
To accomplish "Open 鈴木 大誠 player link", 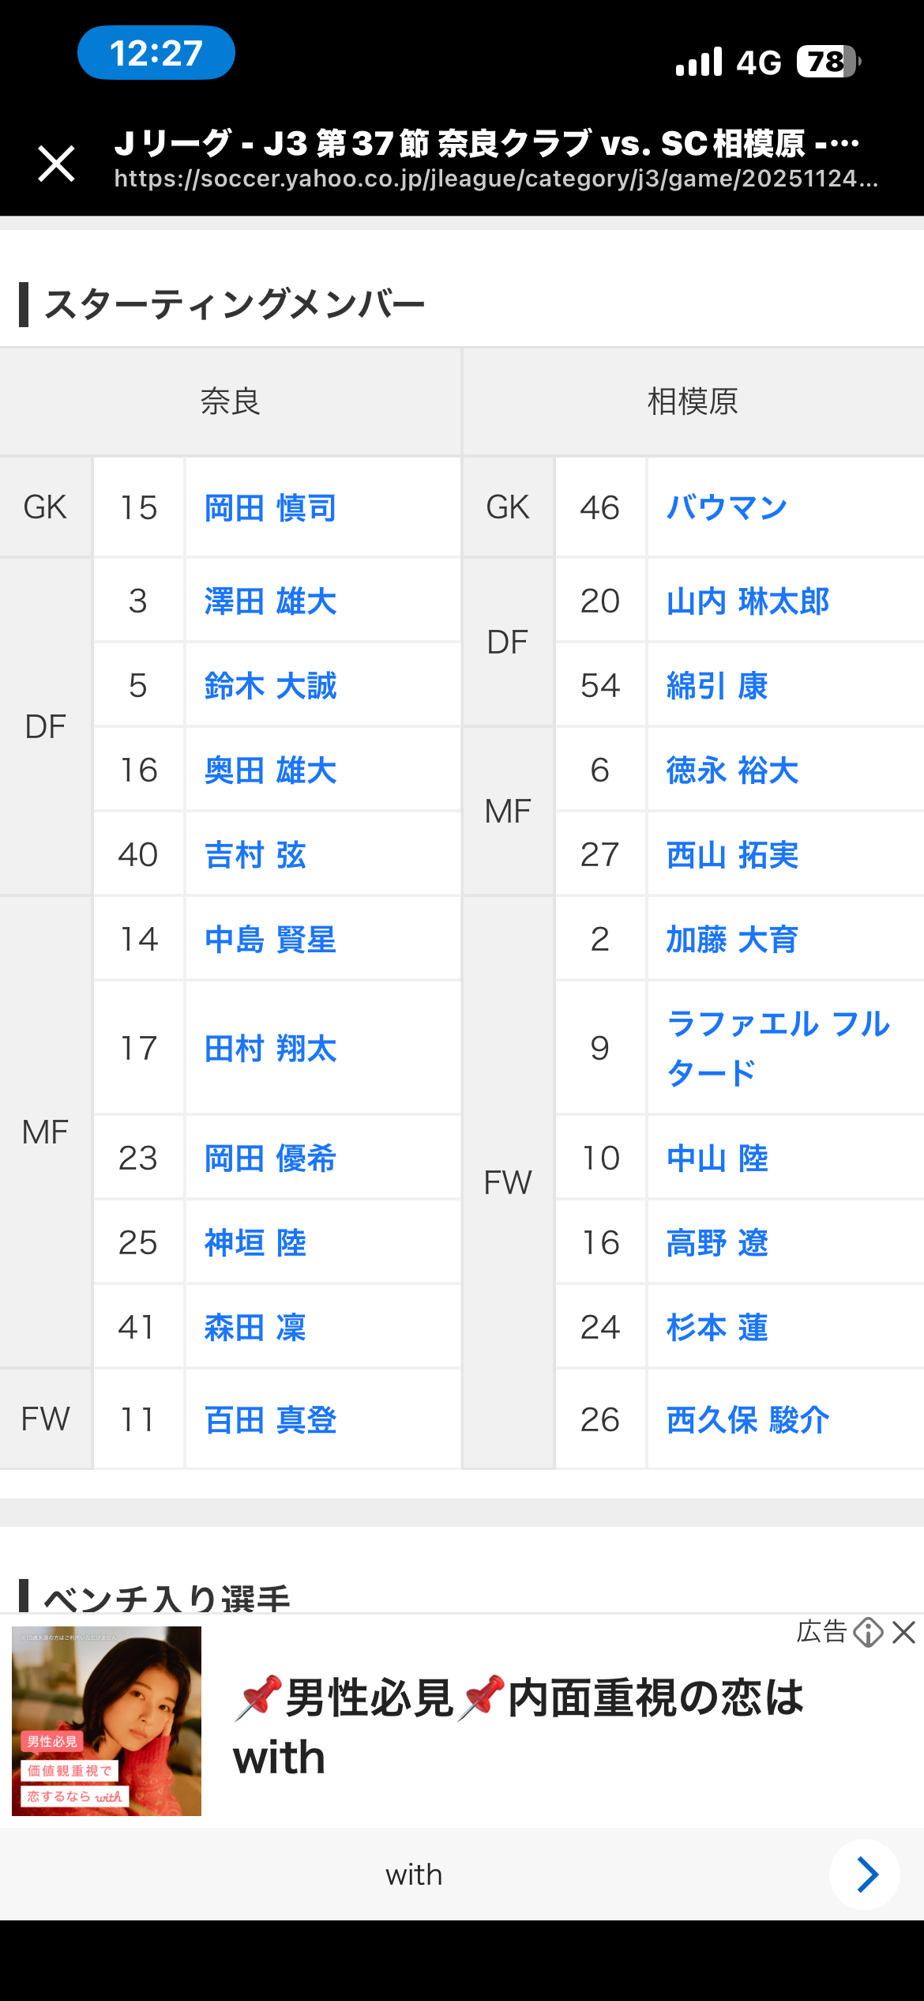I will pyautogui.click(x=270, y=686).
